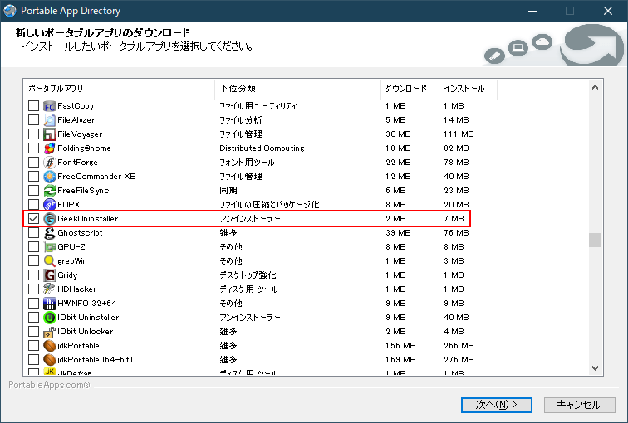The width and height of the screenshot is (628, 423).
Task: Click the Ghostscript icon
Action: 49,233
